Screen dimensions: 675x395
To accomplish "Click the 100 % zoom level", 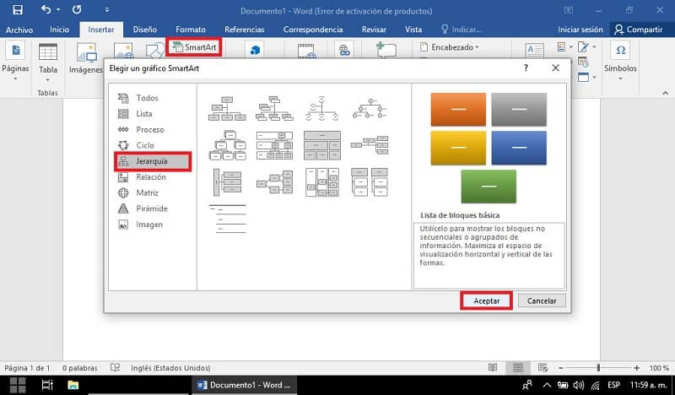I will click(x=659, y=368).
